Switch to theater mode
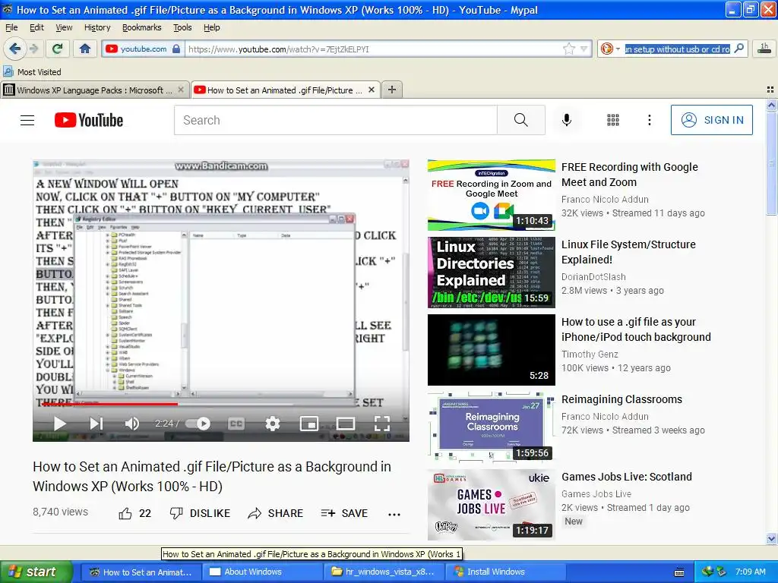The image size is (778, 583). click(346, 424)
